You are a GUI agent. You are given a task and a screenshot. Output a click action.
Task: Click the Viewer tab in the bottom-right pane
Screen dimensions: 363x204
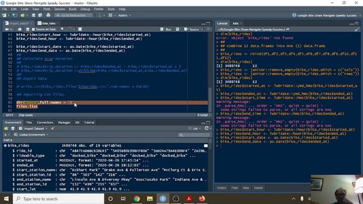[258, 188]
